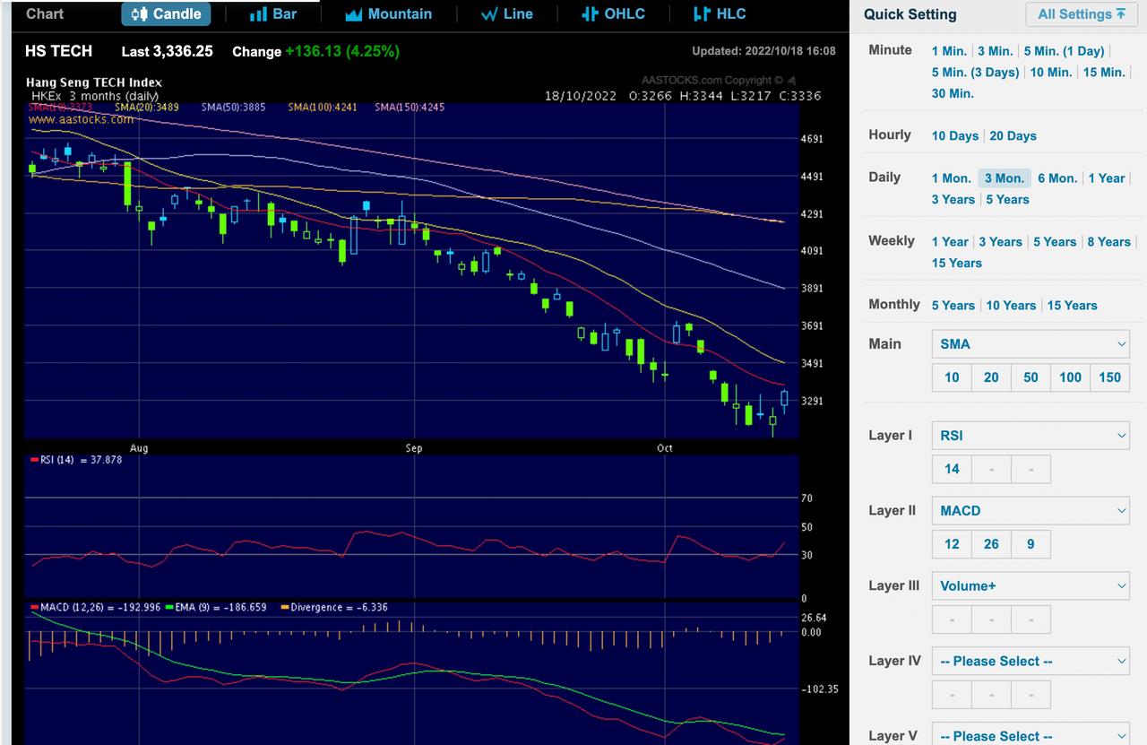Click the Quick Setting heading

pyautogui.click(x=910, y=14)
